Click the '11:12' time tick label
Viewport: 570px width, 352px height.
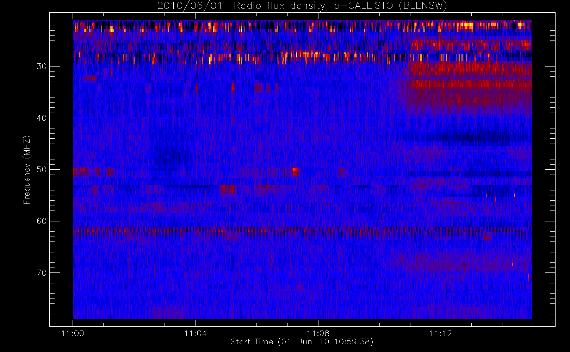[441, 333]
